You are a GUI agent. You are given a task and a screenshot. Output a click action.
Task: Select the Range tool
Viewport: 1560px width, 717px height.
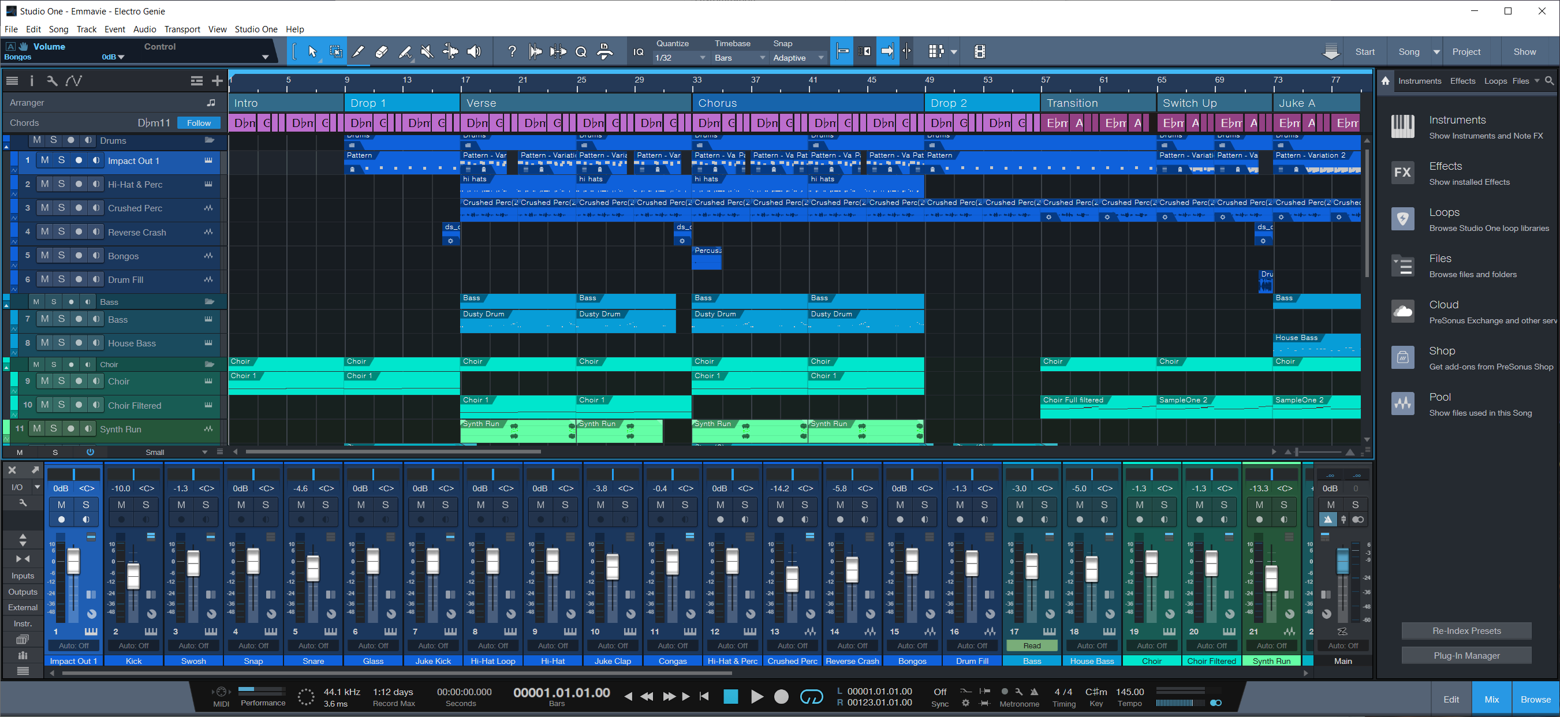[x=335, y=52]
